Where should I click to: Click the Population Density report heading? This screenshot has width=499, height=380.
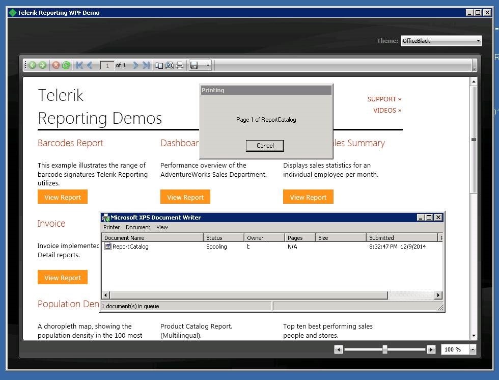(x=68, y=304)
